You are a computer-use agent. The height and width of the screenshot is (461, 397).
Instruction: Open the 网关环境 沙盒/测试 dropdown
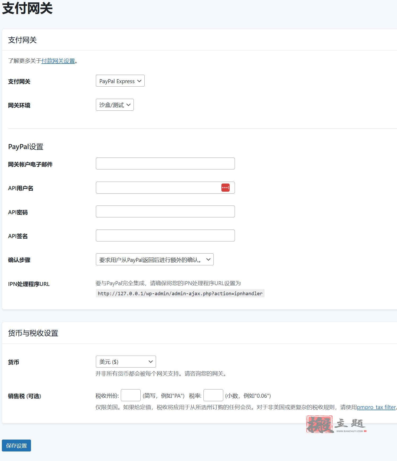[115, 105]
